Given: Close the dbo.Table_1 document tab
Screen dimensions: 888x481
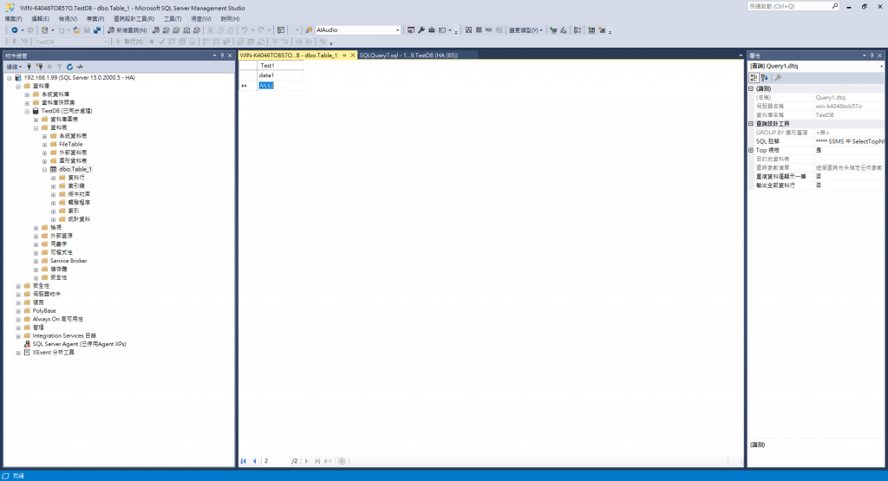Looking at the screenshot, I should click(352, 55).
